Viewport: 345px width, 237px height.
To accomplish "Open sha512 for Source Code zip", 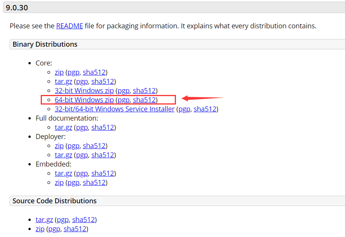I will (x=75, y=229).
